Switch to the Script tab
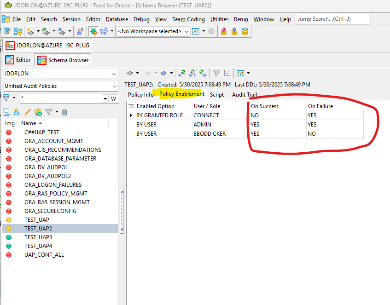390x305 pixels. click(216, 94)
